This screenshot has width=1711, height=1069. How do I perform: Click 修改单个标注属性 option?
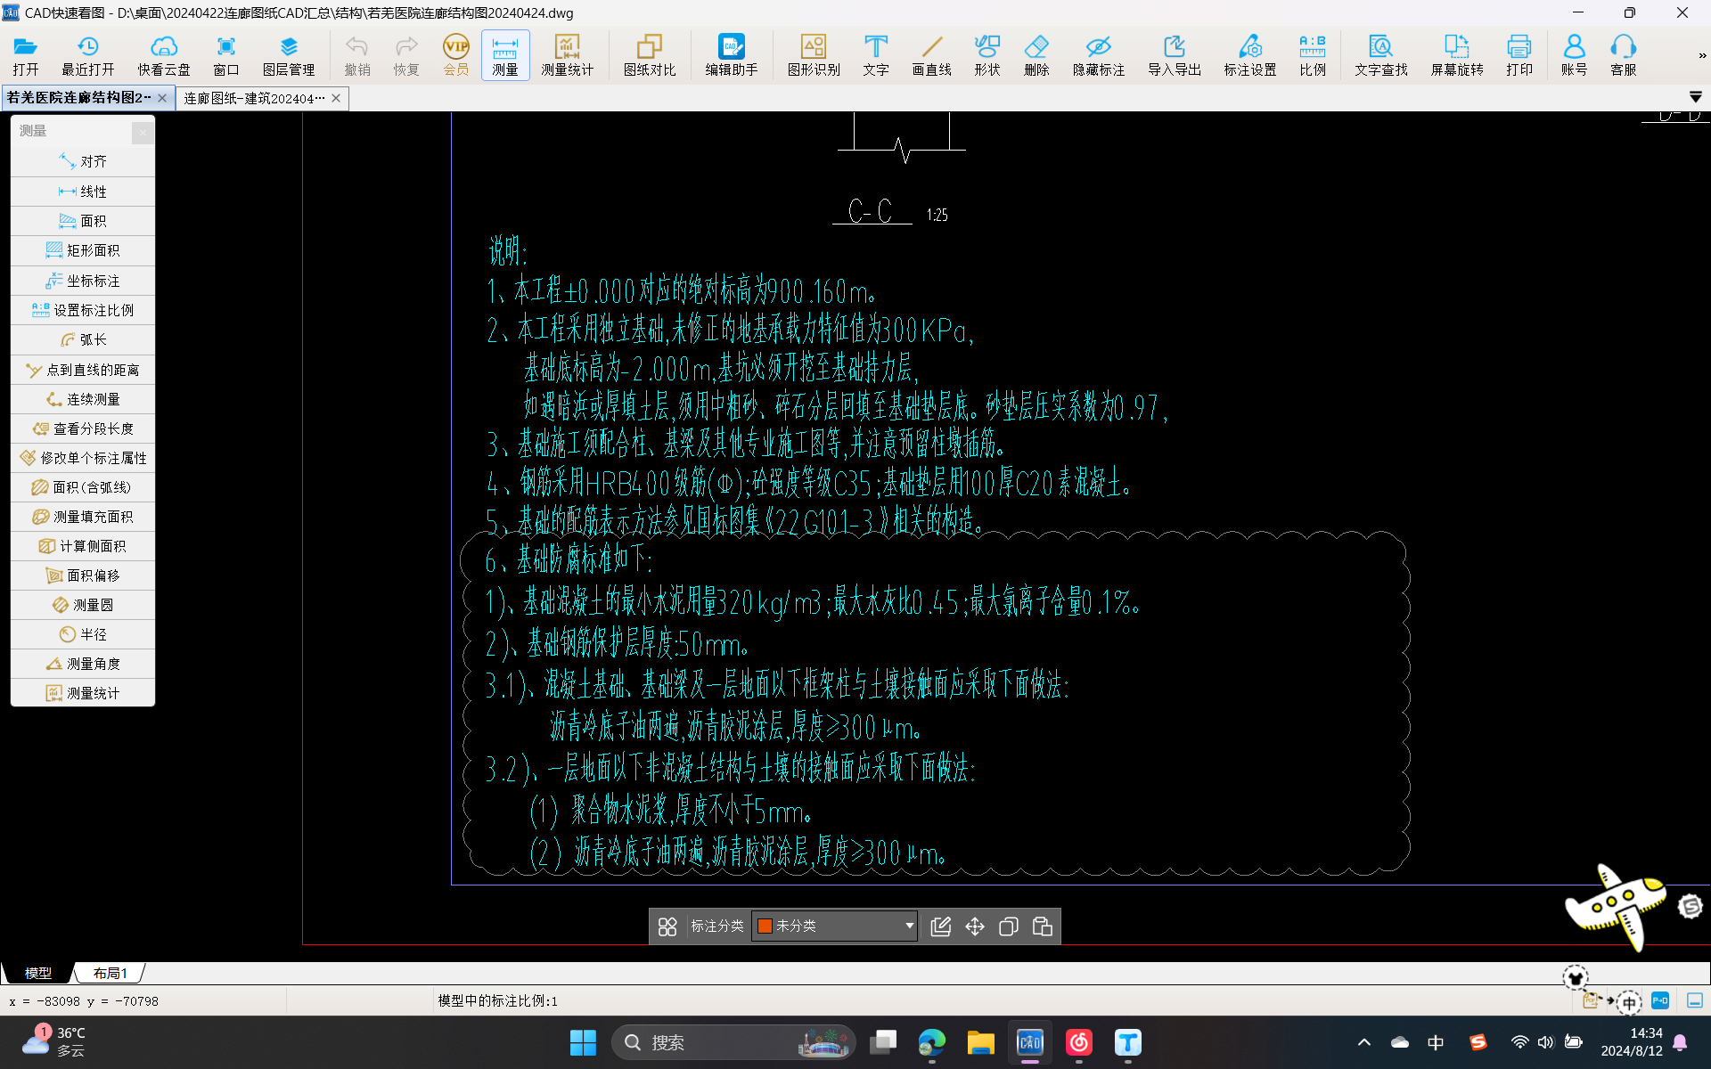(x=83, y=458)
